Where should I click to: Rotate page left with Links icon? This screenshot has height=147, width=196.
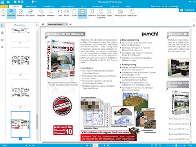[60, 13]
